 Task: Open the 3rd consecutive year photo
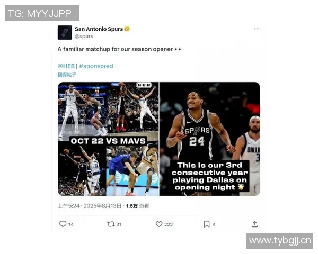[x=210, y=139]
